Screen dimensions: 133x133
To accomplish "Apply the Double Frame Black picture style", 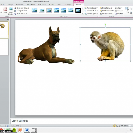I will coord(78,10).
